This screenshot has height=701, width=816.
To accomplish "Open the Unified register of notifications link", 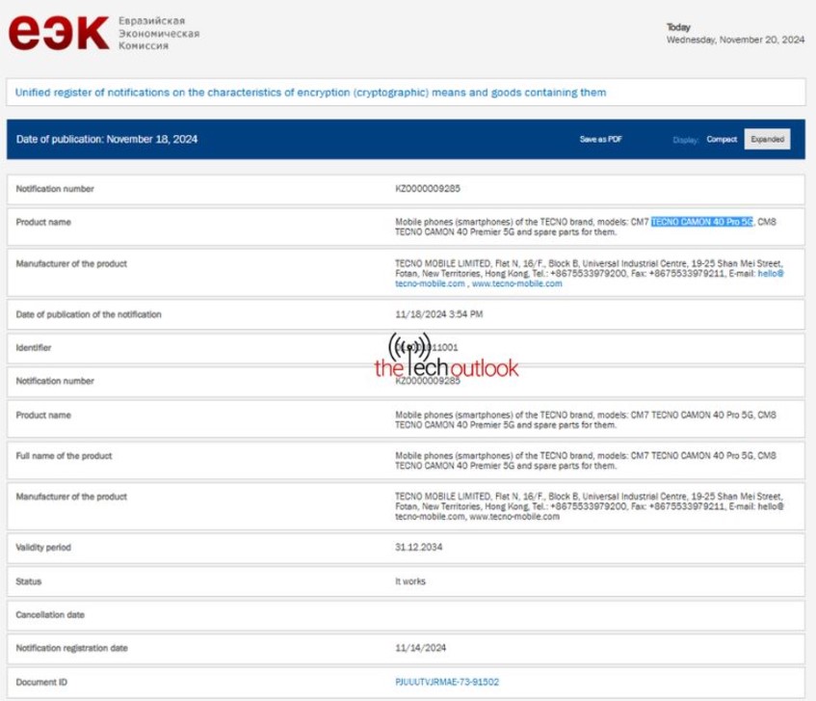I will (x=310, y=93).
